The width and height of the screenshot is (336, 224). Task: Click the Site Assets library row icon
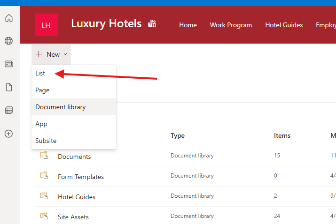[44, 216]
